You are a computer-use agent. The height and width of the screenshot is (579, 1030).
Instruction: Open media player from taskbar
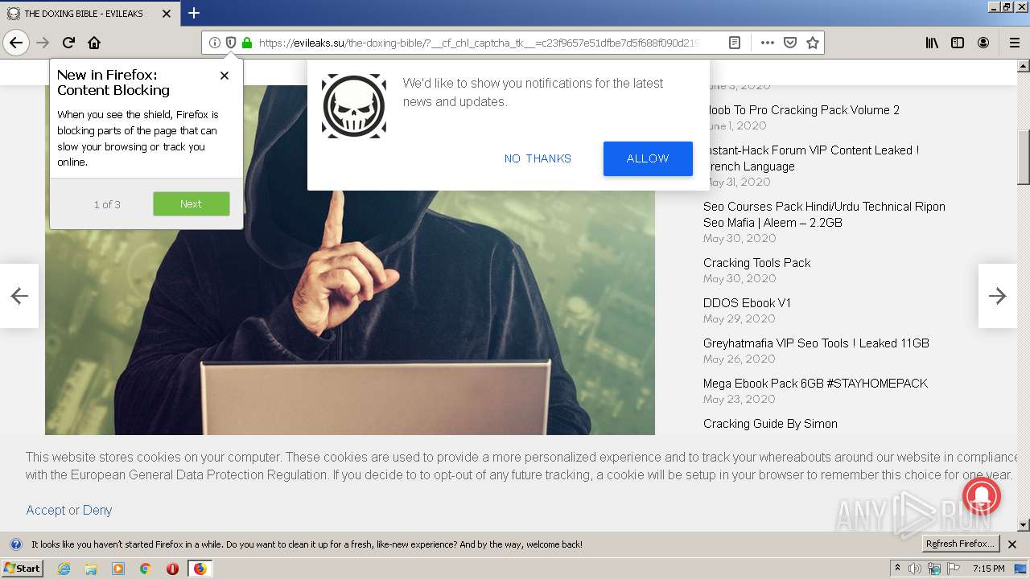[x=118, y=569]
